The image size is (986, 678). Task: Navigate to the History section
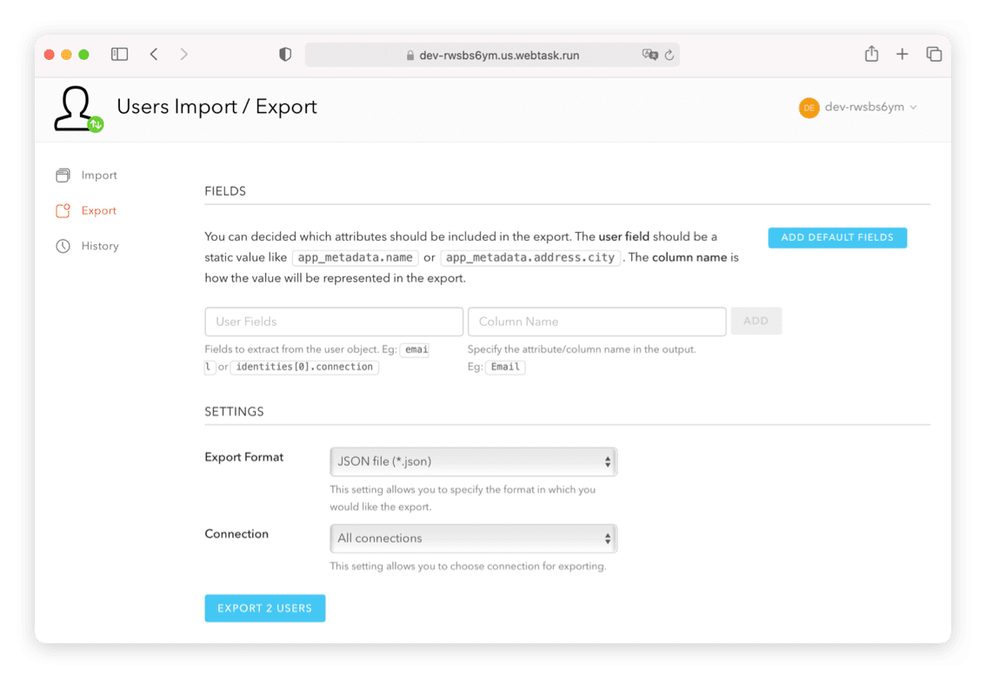101,245
